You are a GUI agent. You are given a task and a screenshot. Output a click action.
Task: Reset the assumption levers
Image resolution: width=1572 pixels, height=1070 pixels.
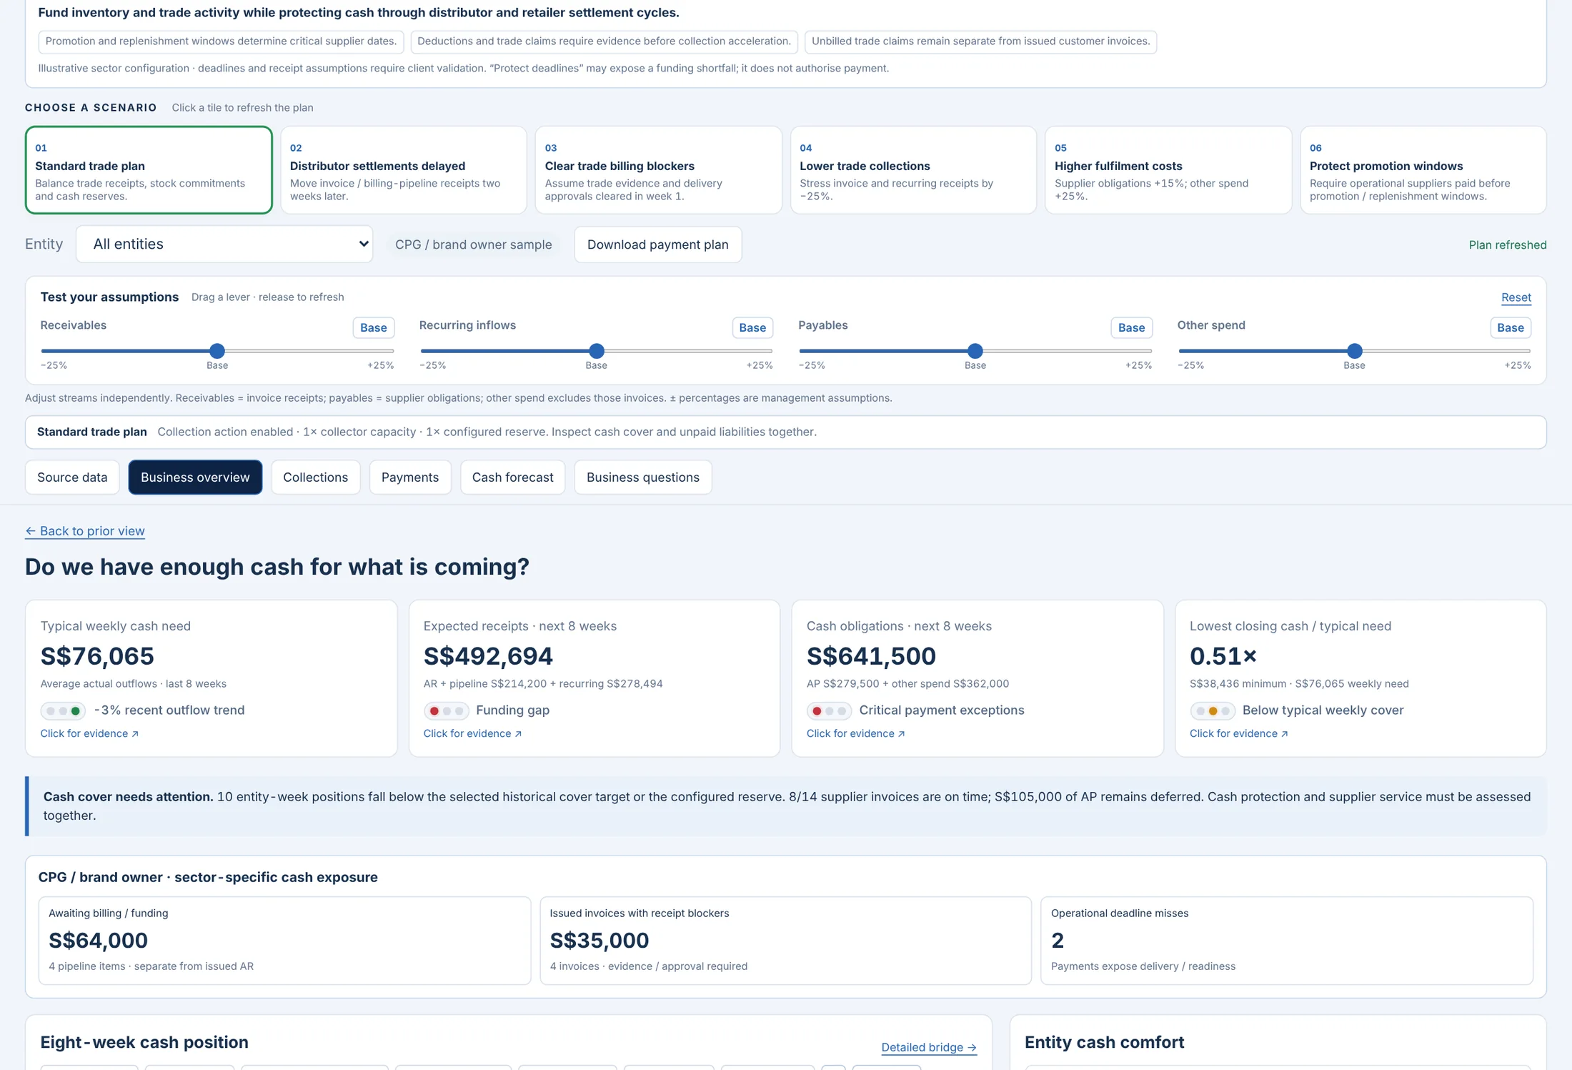point(1516,297)
